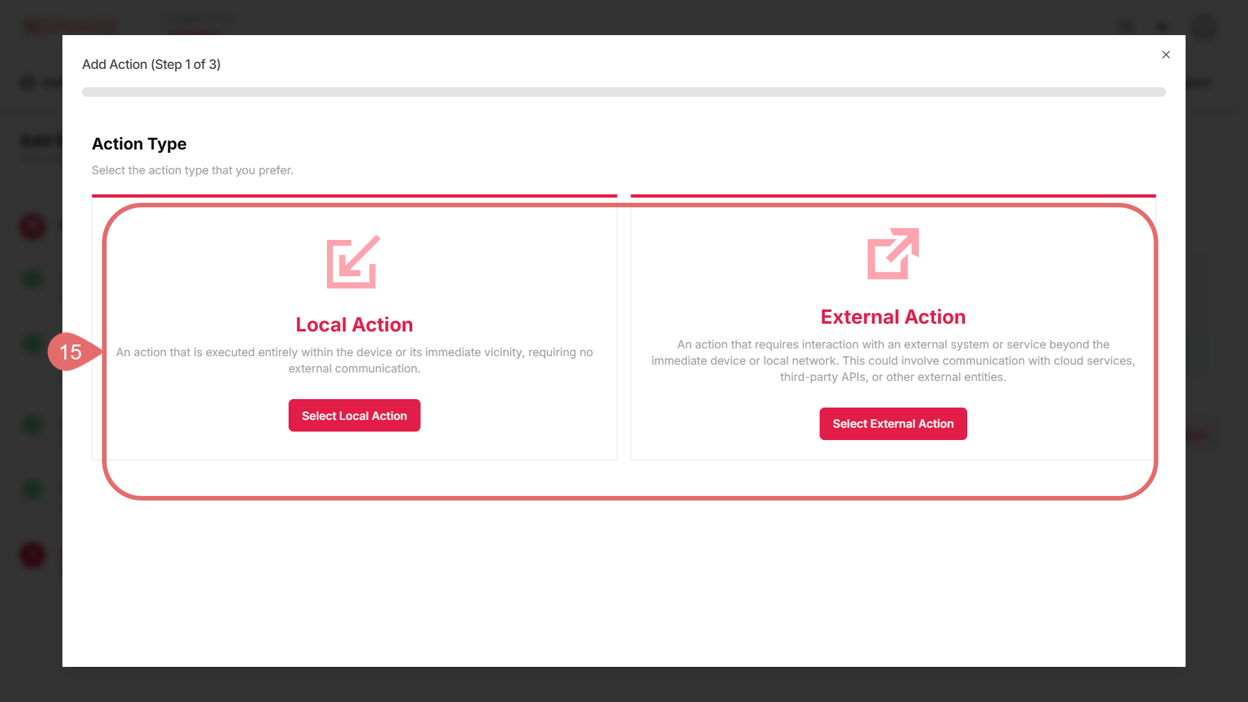1248x702 pixels.
Task: Click the External Action description text
Action: pos(892,361)
